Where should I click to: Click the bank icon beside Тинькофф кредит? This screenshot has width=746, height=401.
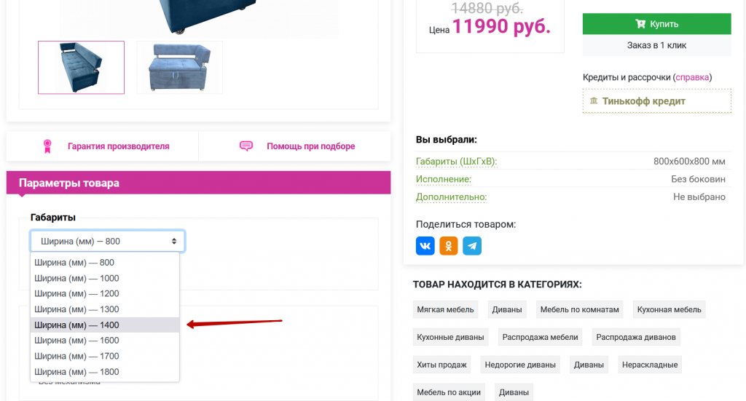tap(593, 100)
